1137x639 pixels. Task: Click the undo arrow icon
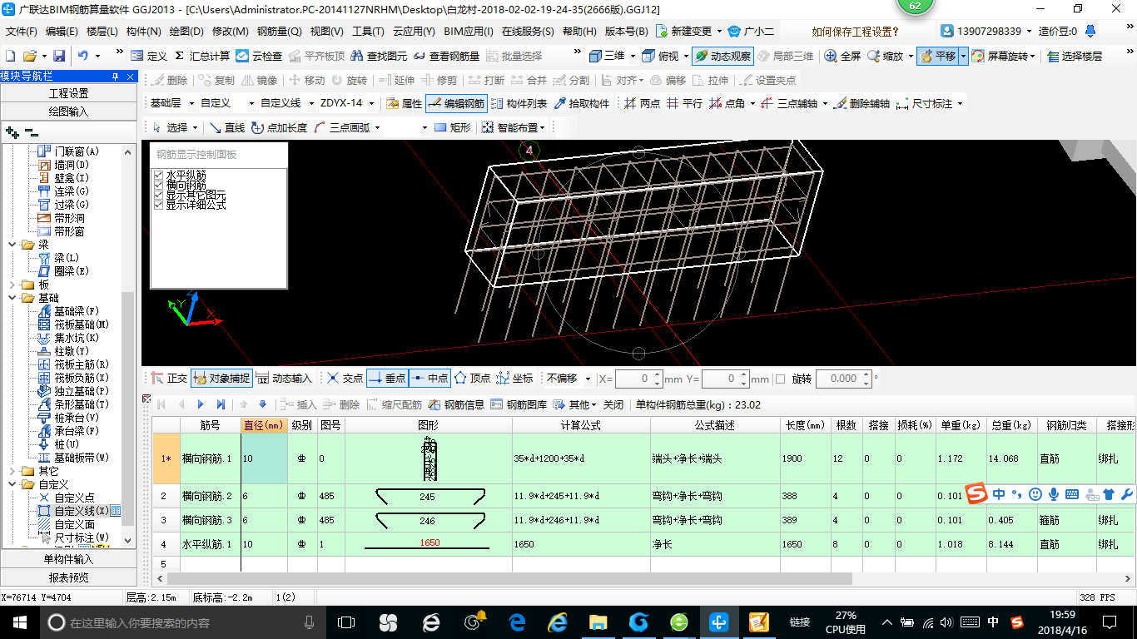click(83, 56)
